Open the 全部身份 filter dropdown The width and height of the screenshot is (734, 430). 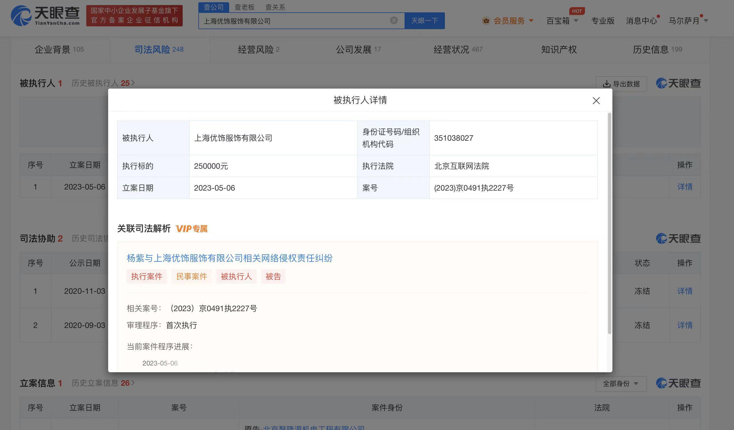coord(621,384)
